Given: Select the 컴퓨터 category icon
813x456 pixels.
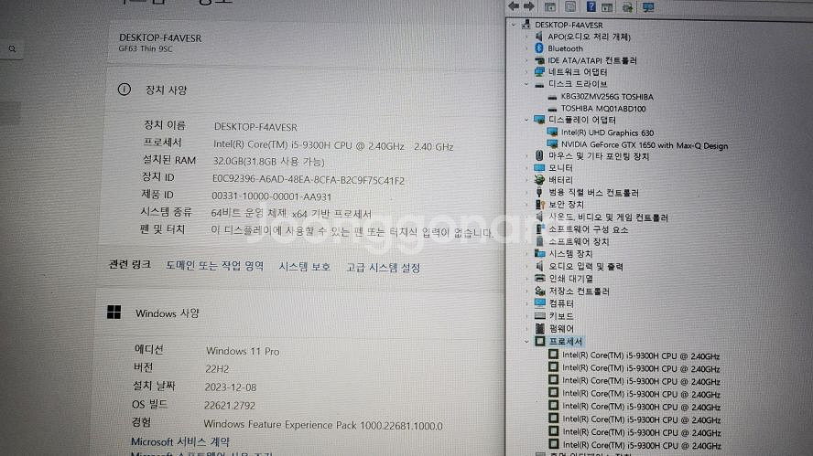Looking at the screenshot, I should point(540,302).
